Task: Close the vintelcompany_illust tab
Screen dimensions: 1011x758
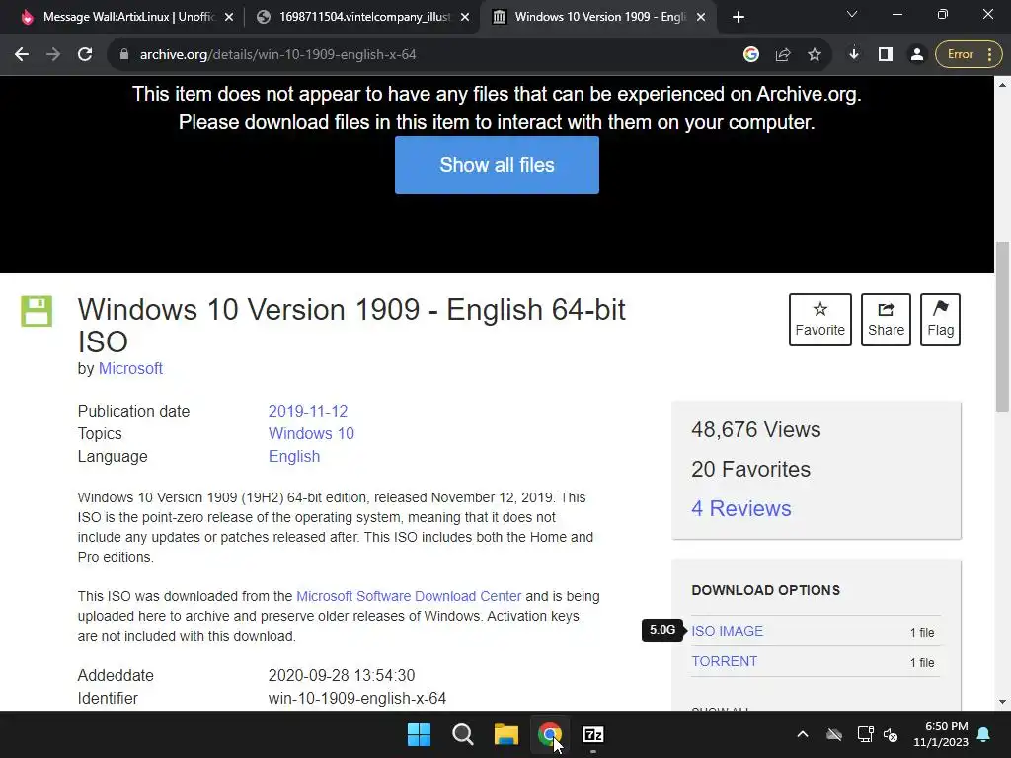Action: click(x=465, y=18)
